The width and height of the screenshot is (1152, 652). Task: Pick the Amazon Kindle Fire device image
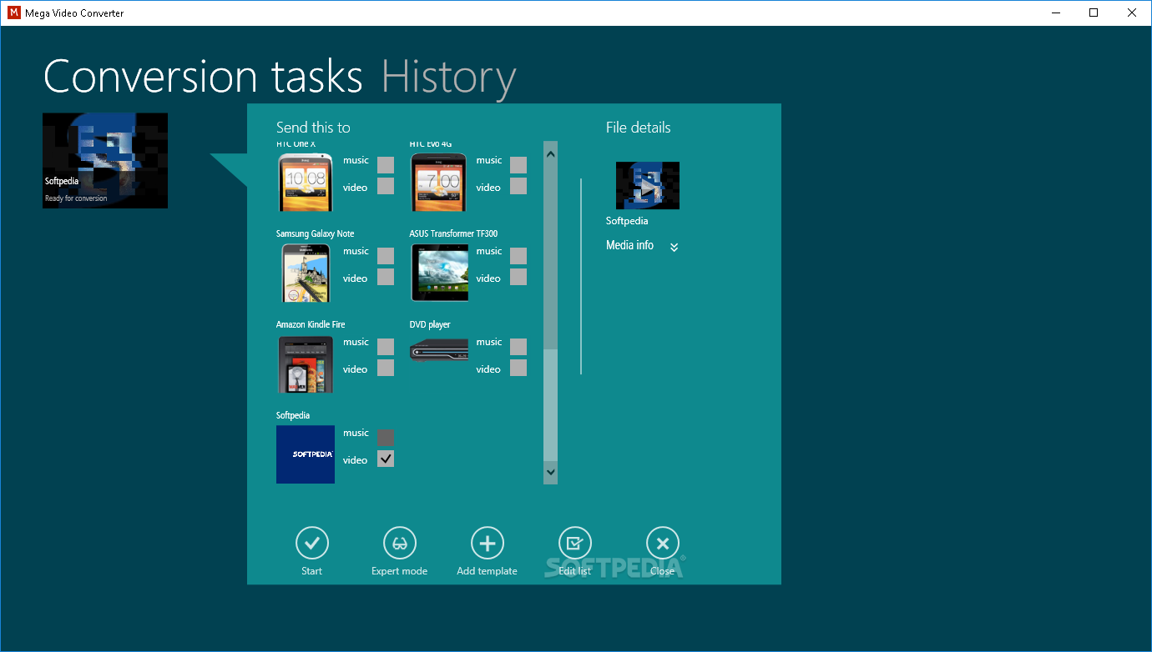[x=306, y=364]
